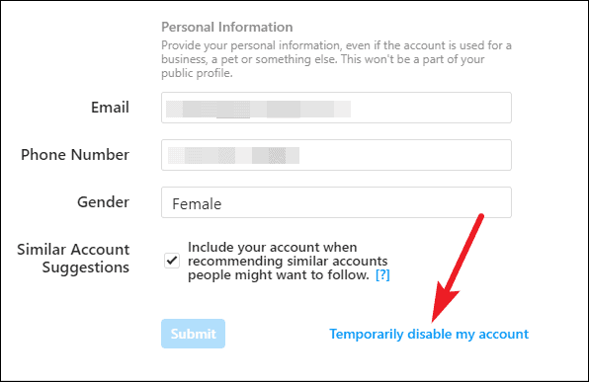Click the Similar Account Suggestions label
The width and height of the screenshot is (589, 382).
pos(73,259)
